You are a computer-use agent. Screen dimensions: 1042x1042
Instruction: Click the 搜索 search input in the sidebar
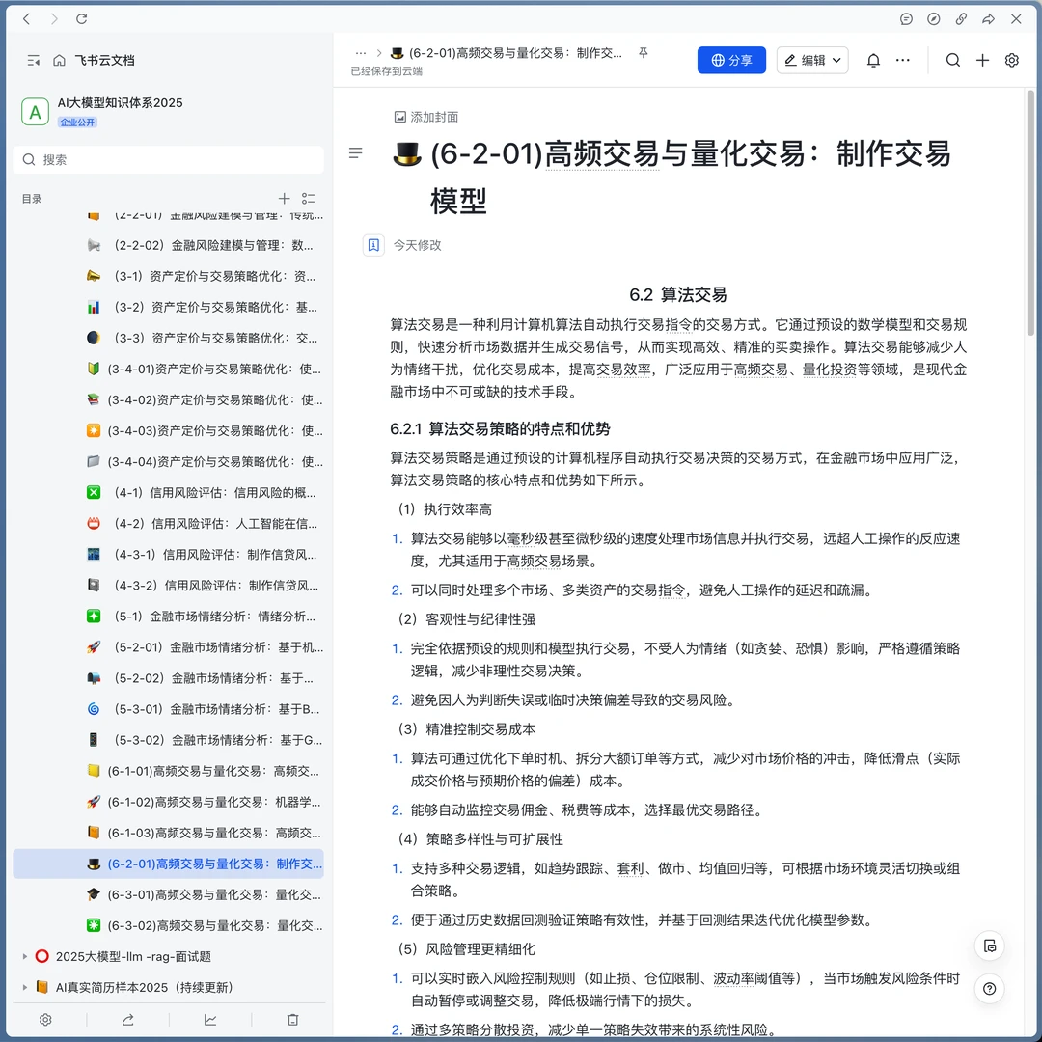pyautogui.click(x=168, y=158)
